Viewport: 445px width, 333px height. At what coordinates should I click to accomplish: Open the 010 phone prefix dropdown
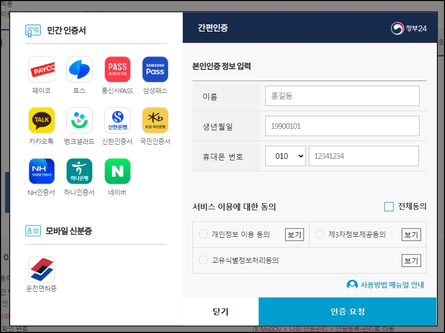286,156
